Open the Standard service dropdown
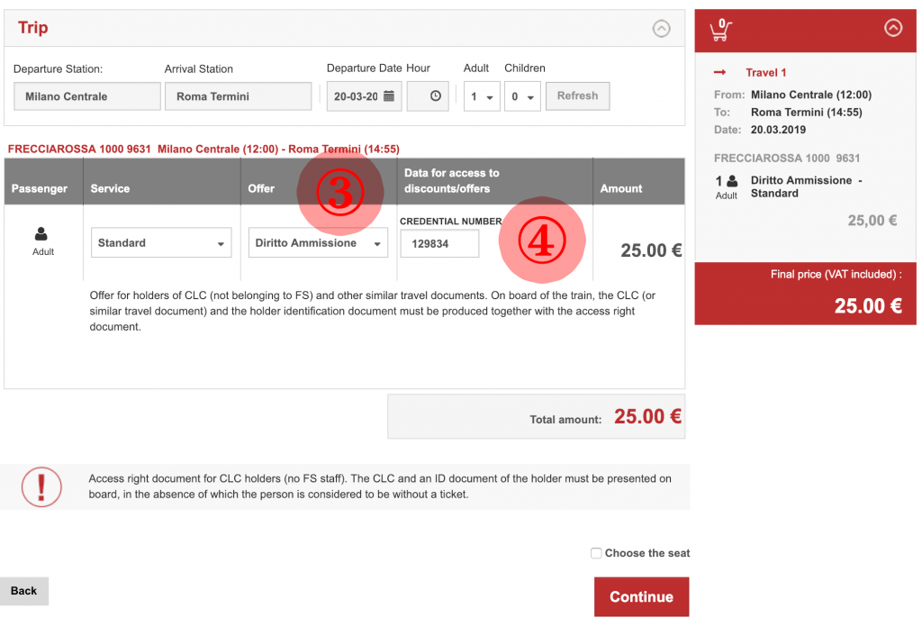922x636 pixels. coord(161,243)
